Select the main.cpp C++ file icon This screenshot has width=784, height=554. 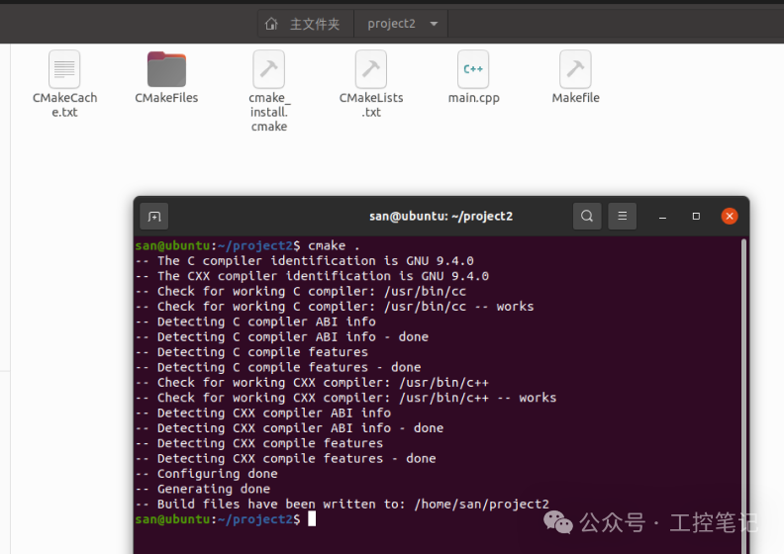(473, 69)
